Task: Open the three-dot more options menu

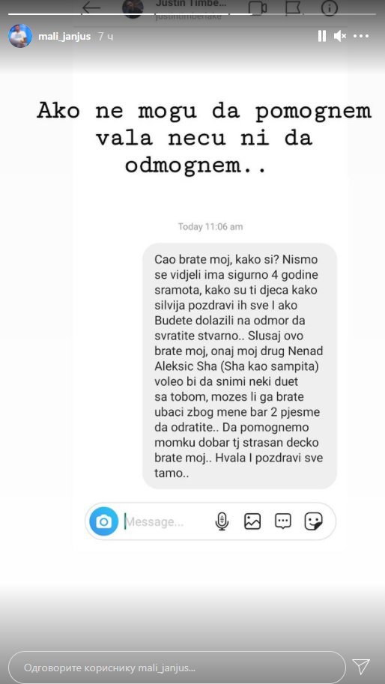Action: [x=361, y=36]
